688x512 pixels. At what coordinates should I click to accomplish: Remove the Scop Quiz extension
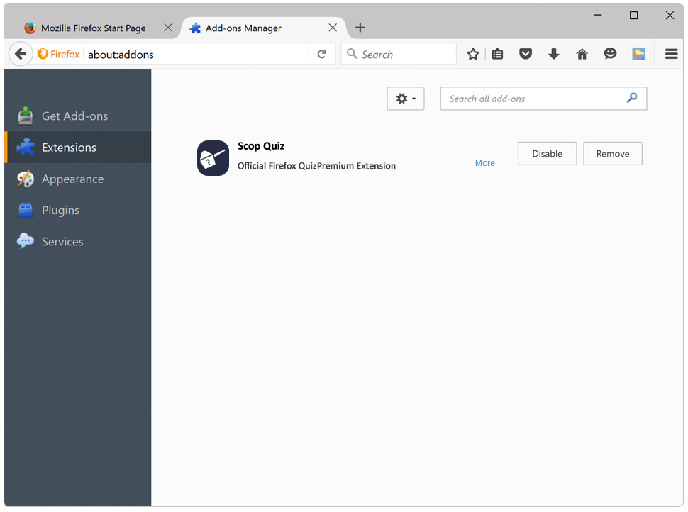(612, 154)
